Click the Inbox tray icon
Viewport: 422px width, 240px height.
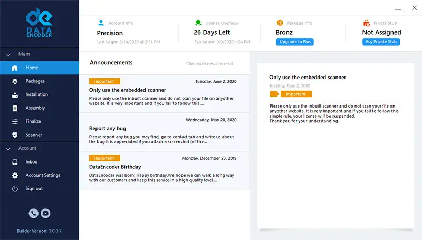point(15,162)
